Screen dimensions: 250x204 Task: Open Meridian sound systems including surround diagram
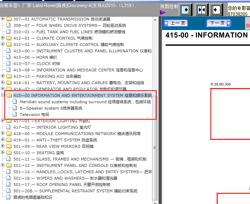[85, 102]
